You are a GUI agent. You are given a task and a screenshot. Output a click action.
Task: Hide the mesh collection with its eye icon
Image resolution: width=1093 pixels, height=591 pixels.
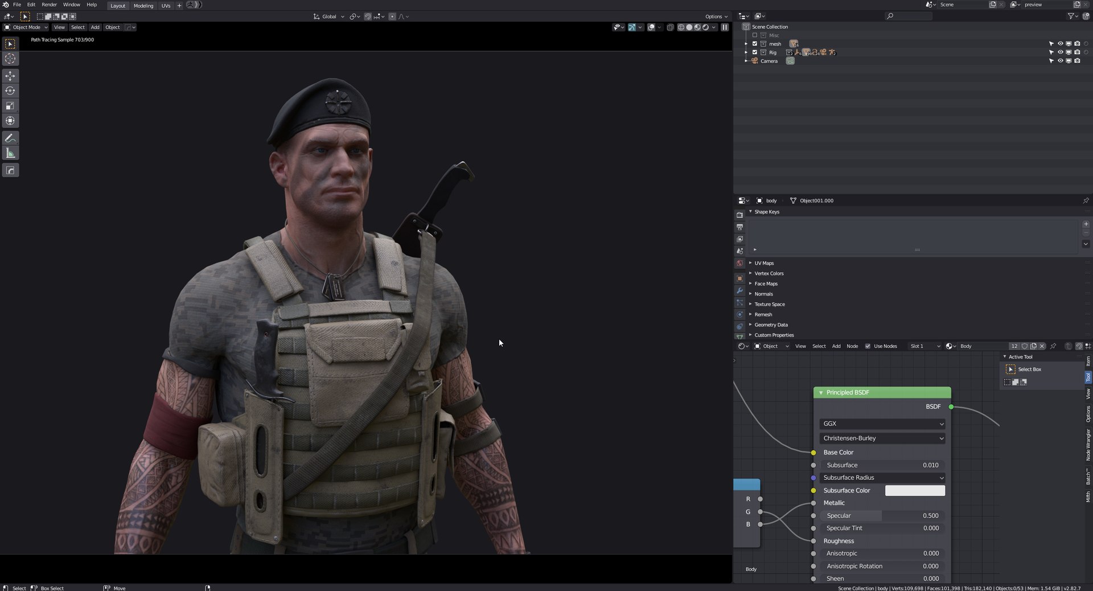tap(1060, 44)
